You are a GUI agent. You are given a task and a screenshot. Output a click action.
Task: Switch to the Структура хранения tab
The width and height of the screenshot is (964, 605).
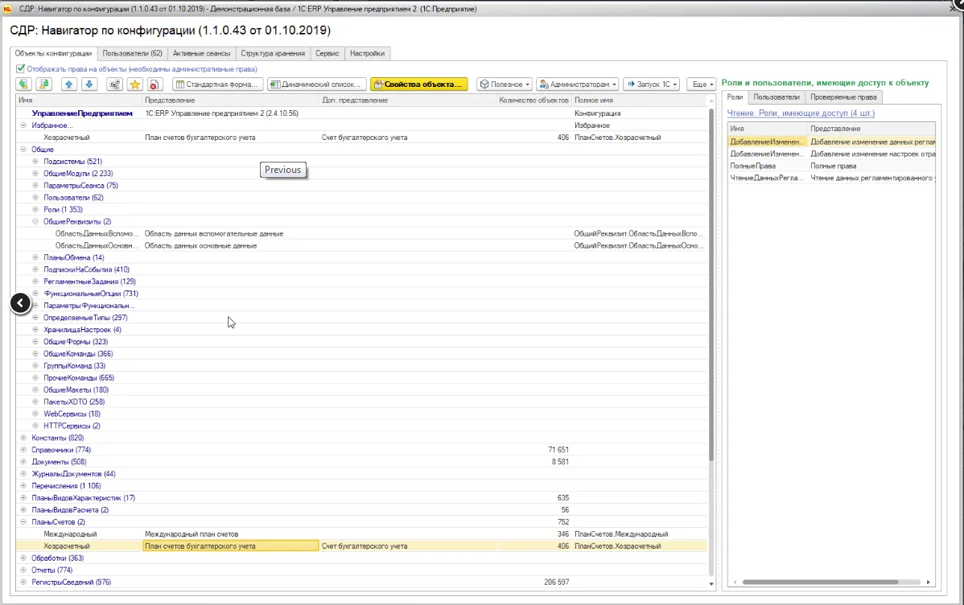tap(273, 54)
